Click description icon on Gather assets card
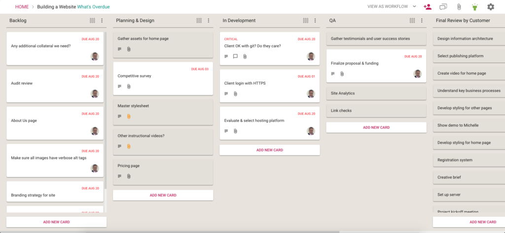The height and width of the screenshot is (233, 505). 119,49
